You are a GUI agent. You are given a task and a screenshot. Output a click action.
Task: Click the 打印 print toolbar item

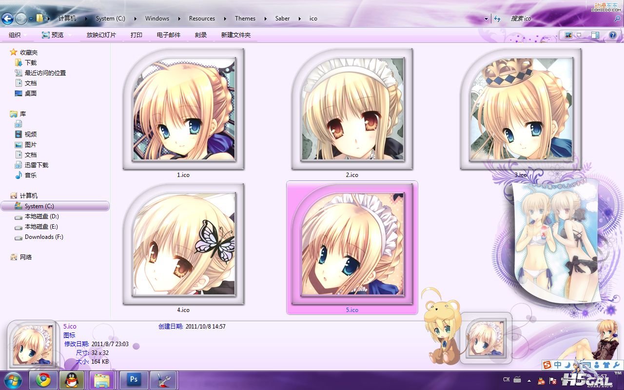click(x=136, y=35)
